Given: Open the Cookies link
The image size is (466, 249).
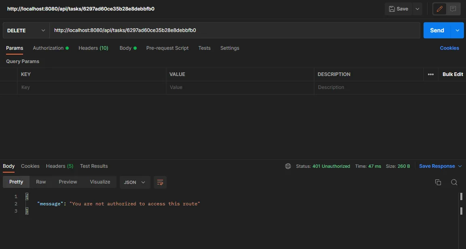Looking at the screenshot, I should (449, 48).
